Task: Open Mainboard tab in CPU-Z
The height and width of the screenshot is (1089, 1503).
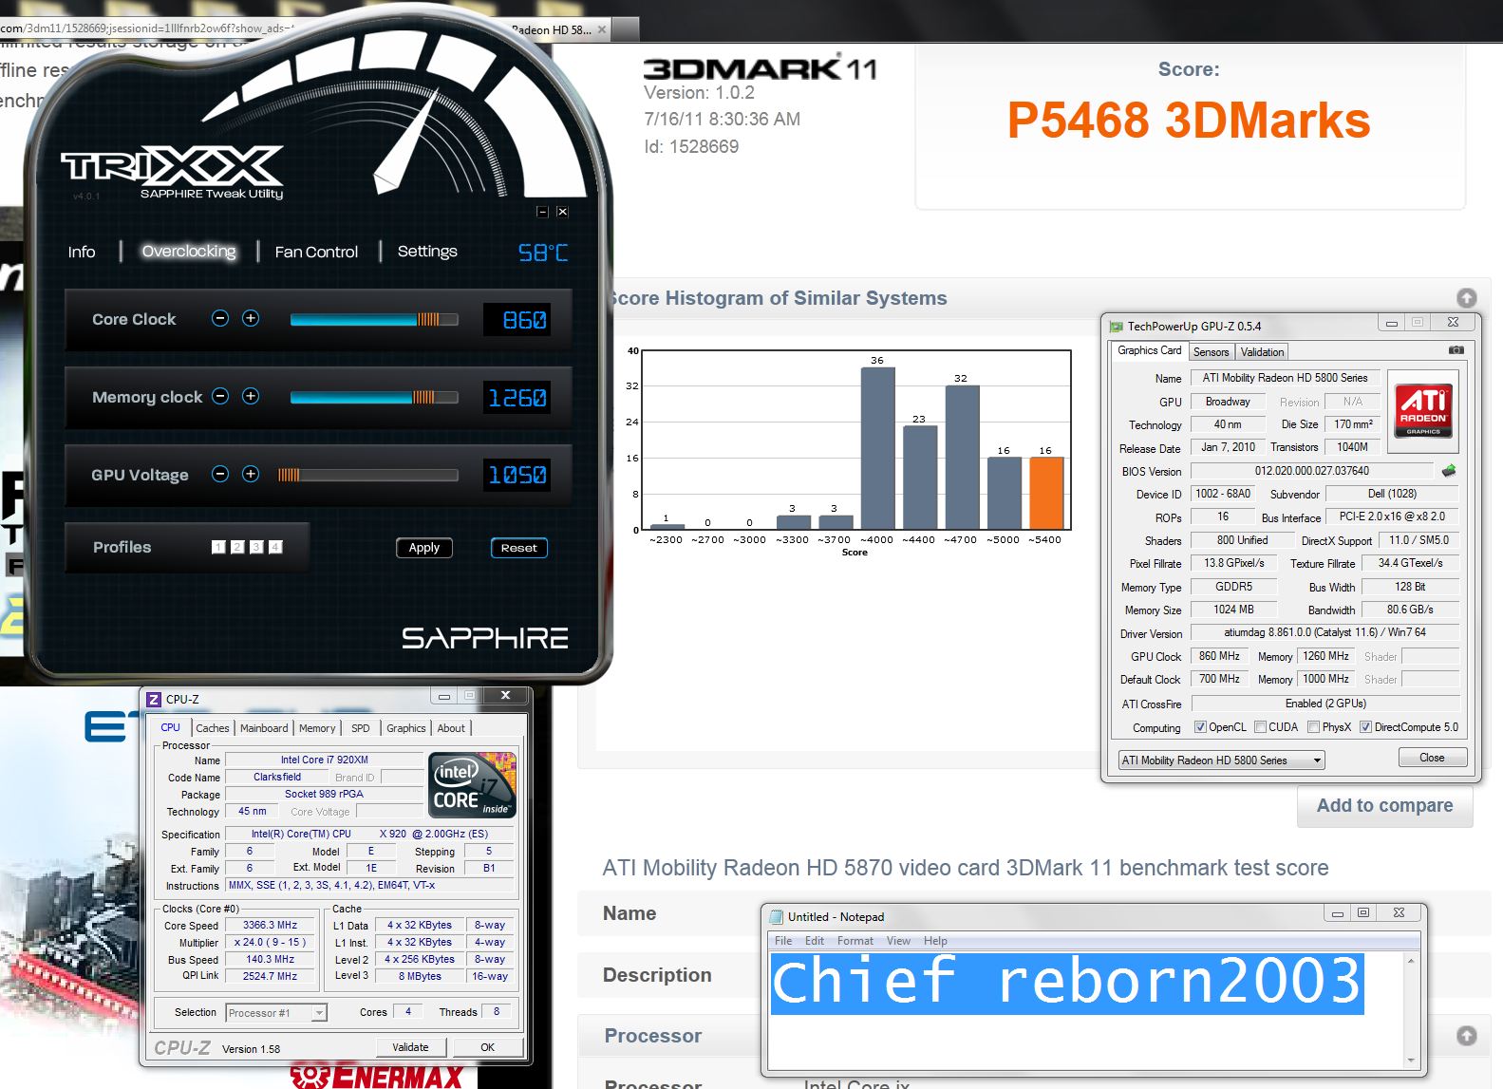Action: pos(264,728)
